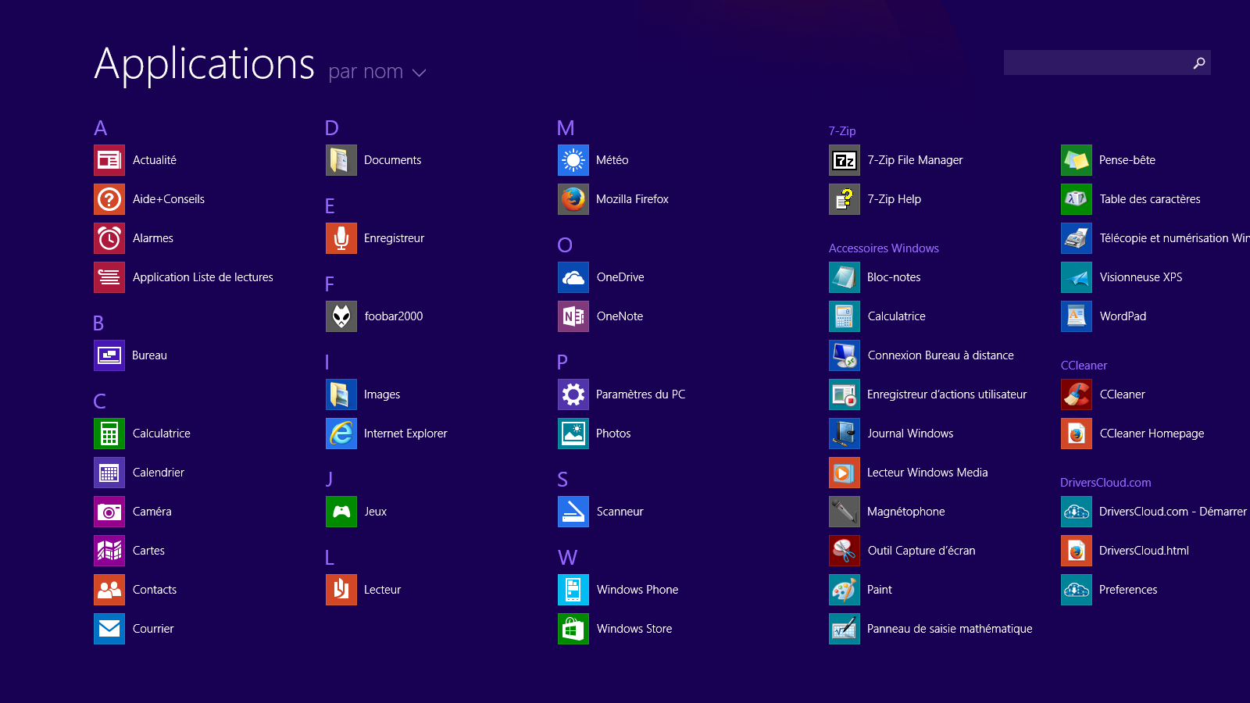This screenshot has width=1250, height=703.
Task: Open the 7-Zip File Manager icon
Action: (x=845, y=160)
